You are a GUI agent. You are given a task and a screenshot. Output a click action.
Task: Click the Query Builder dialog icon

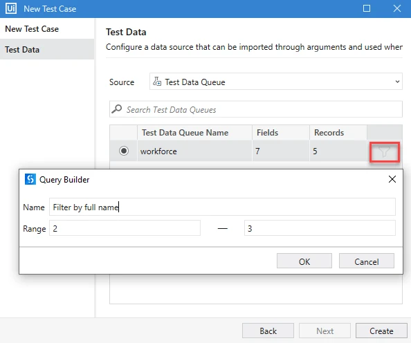click(30, 180)
